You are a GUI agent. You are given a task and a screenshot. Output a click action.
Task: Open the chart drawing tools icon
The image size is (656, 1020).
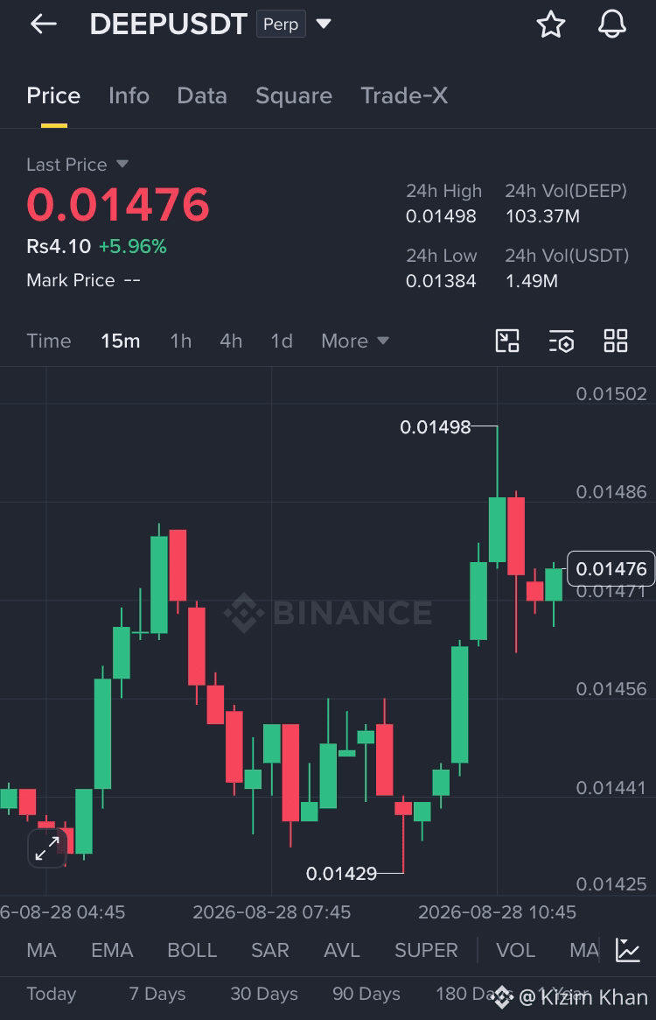click(507, 341)
